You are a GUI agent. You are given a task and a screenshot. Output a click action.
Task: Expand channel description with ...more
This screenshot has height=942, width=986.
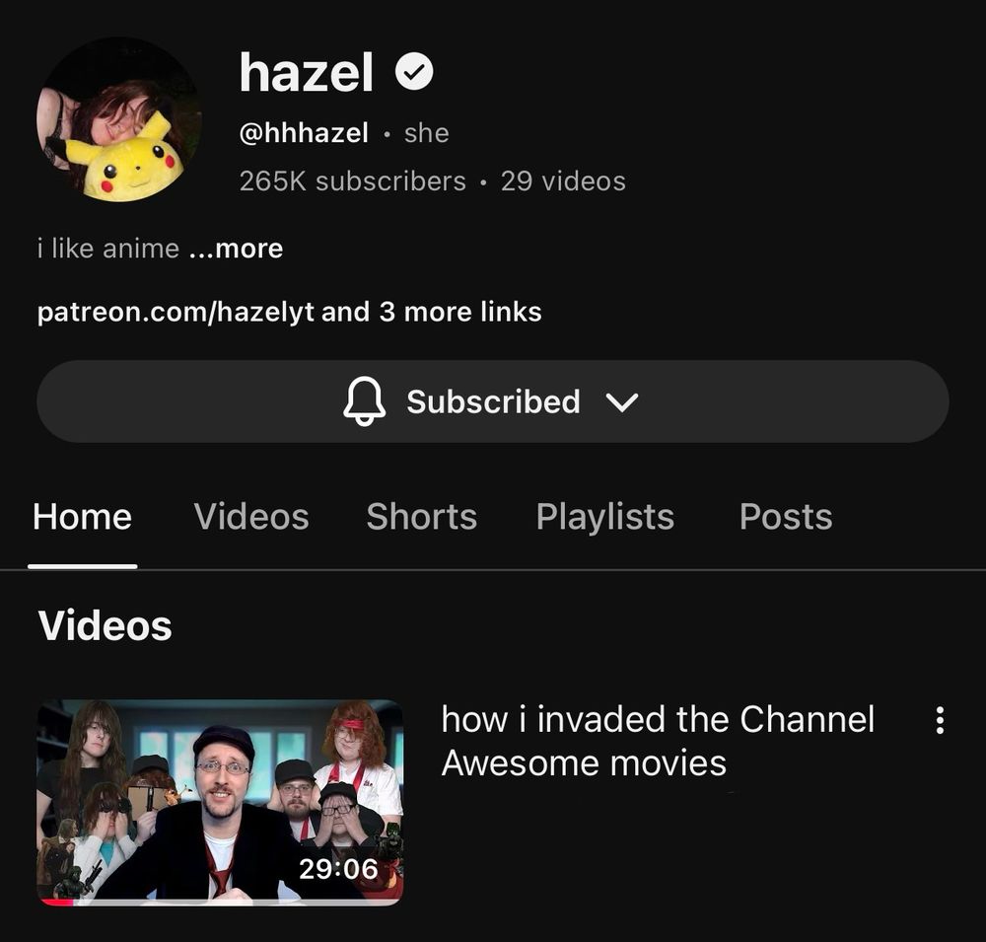click(x=236, y=249)
